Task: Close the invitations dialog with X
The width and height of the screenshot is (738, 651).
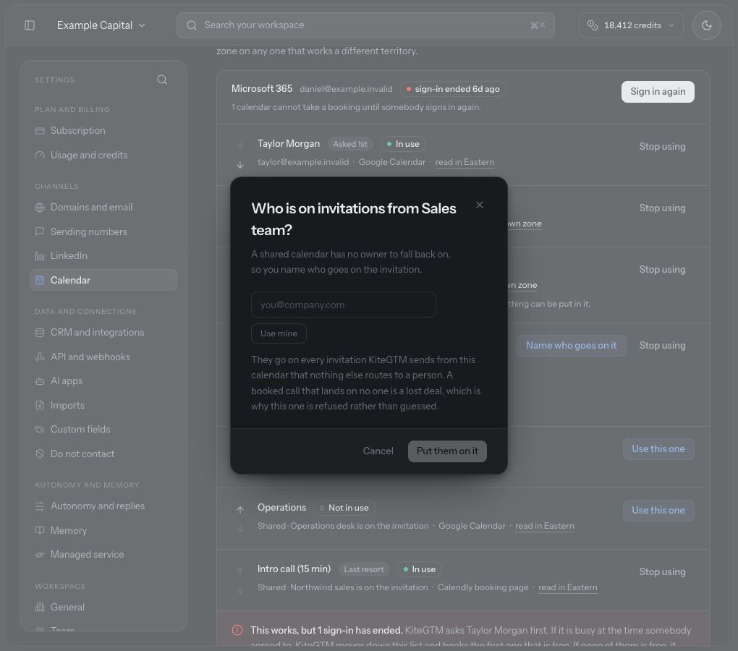Action: point(479,205)
